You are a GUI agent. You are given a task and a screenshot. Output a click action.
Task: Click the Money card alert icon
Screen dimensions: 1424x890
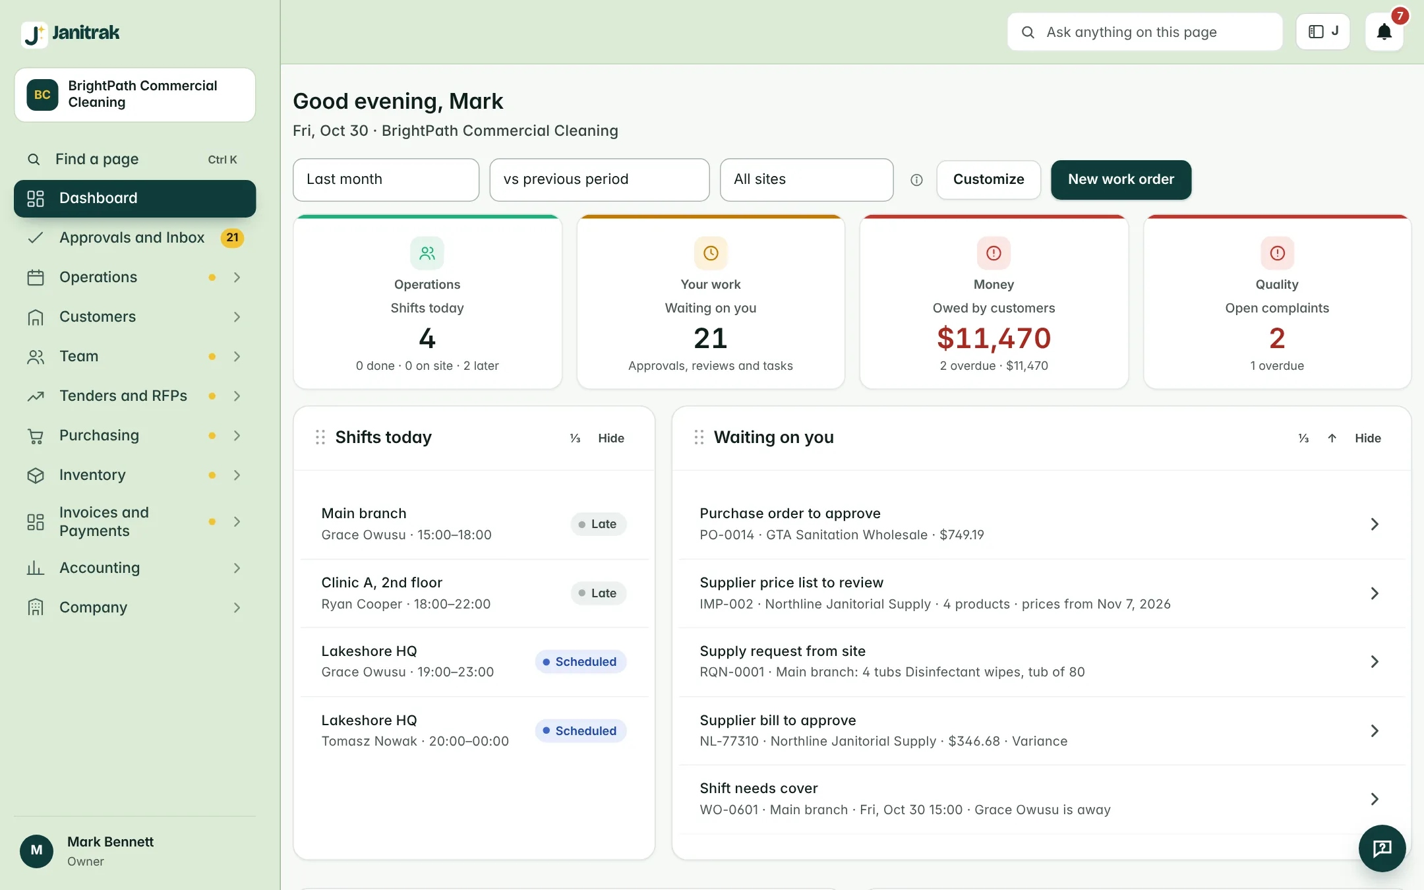tap(994, 253)
